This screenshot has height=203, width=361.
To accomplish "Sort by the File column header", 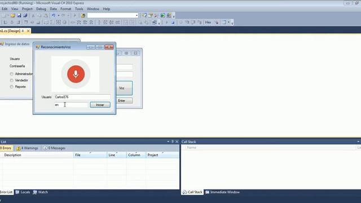I will 90,155.
